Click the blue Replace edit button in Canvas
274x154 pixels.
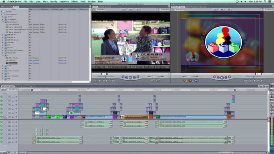[x=196, y=81]
